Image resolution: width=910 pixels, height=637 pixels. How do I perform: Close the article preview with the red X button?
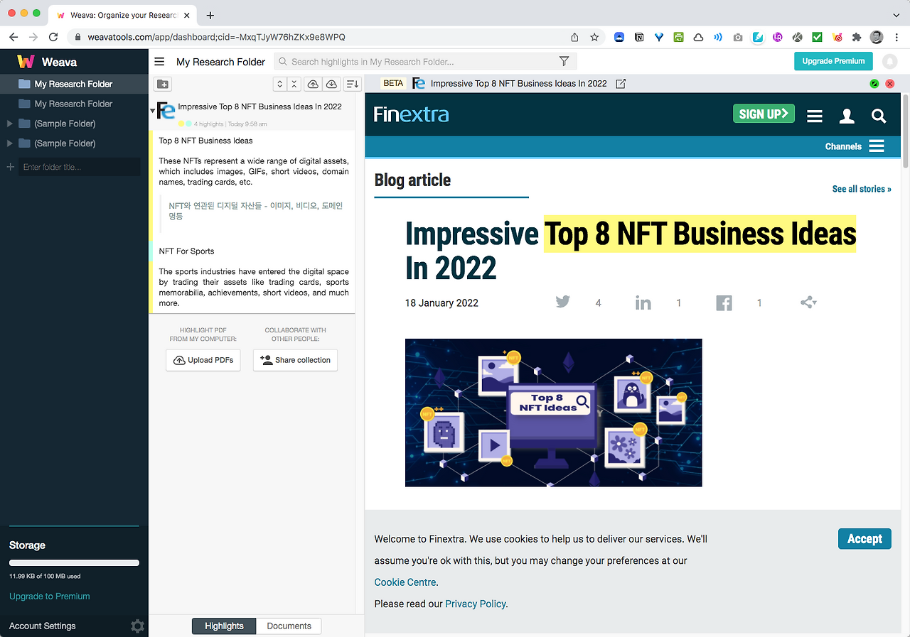[889, 83]
